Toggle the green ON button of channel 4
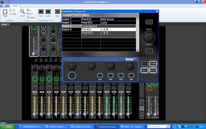The image size is (206, 129). 56,79
